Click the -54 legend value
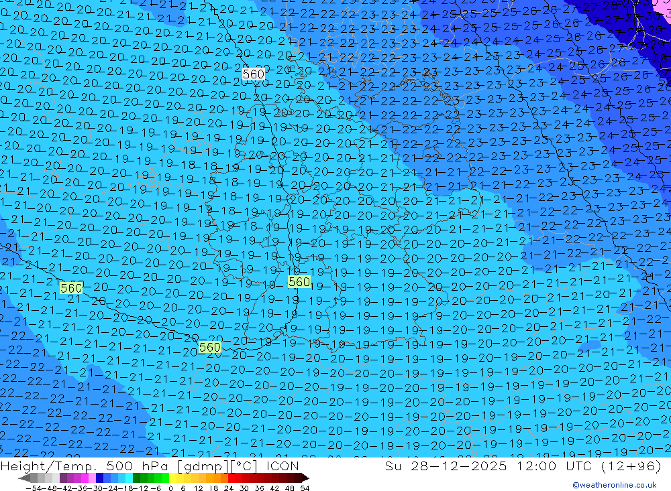Viewport: 671px width, 491px height. tap(34, 488)
